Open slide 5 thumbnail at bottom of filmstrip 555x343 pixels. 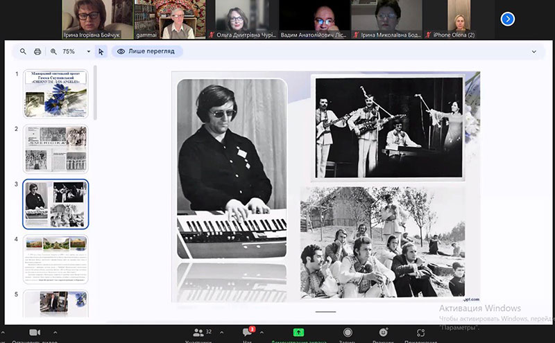pos(55,304)
